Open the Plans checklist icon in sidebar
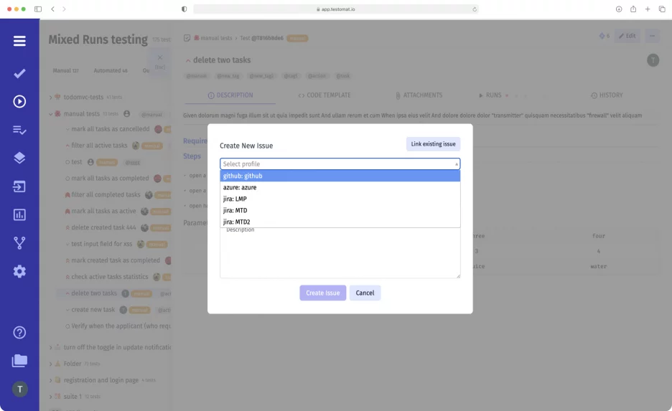The width and height of the screenshot is (672, 411). click(19, 130)
